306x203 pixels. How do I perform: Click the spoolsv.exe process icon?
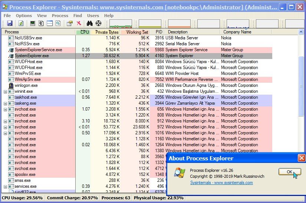(x=11, y=174)
